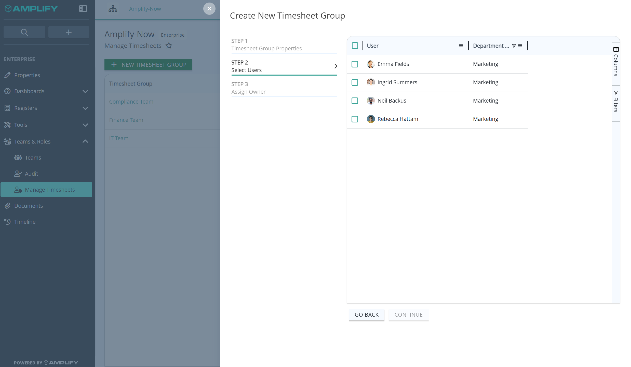Select the Manage Timesheets menu item
Viewport: 631px width, 367px height.
point(46,190)
